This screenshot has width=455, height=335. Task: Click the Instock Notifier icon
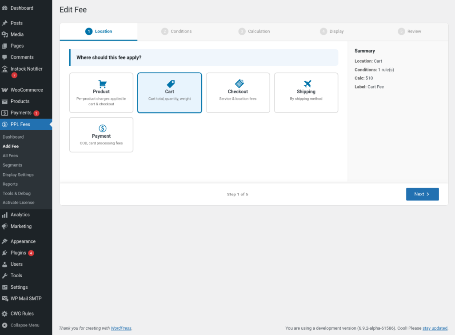4,69
